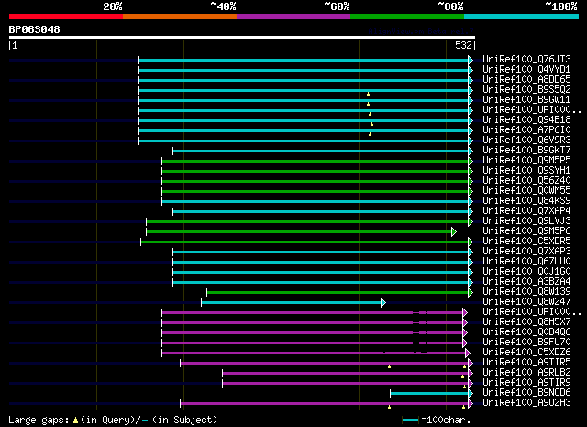Viewport: 587px width, 427px height.
Task: Select the UniRef100_Q9LVJ3 hit label
Action: [526, 220]
